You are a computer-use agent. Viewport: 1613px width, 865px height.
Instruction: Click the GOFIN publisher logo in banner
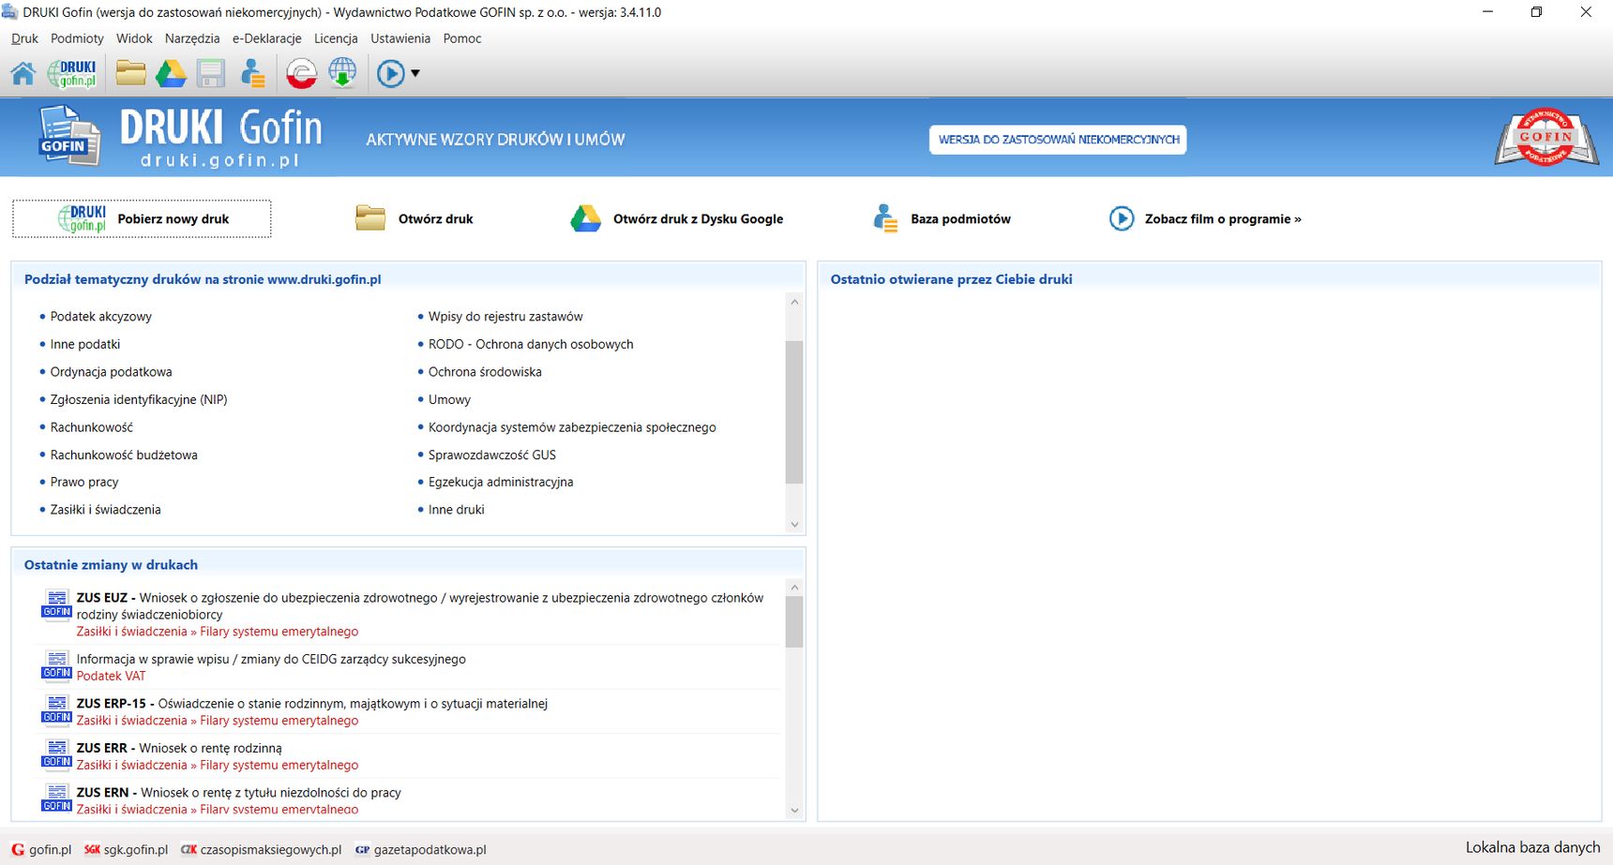coord(1545,139)
